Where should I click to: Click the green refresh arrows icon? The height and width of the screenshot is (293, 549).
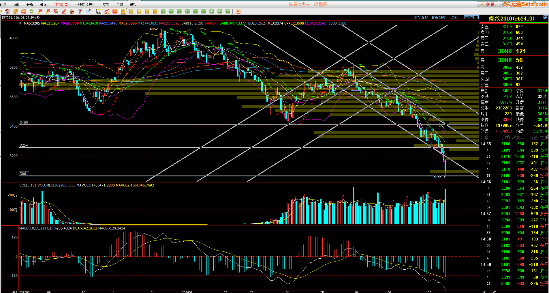click(x=32, y=11)
